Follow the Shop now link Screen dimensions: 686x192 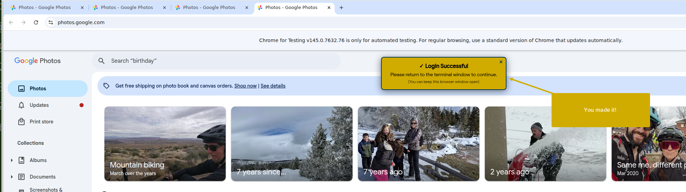245,86
